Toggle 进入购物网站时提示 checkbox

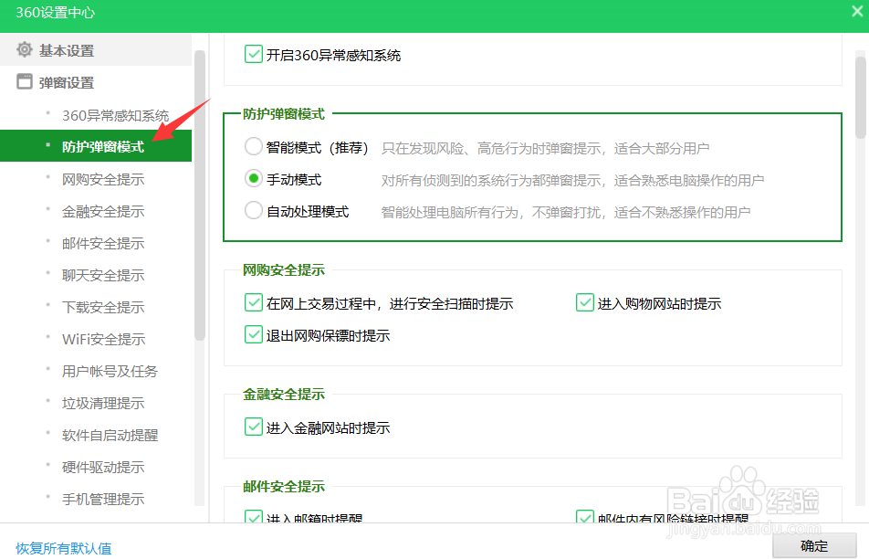[585, 303]
